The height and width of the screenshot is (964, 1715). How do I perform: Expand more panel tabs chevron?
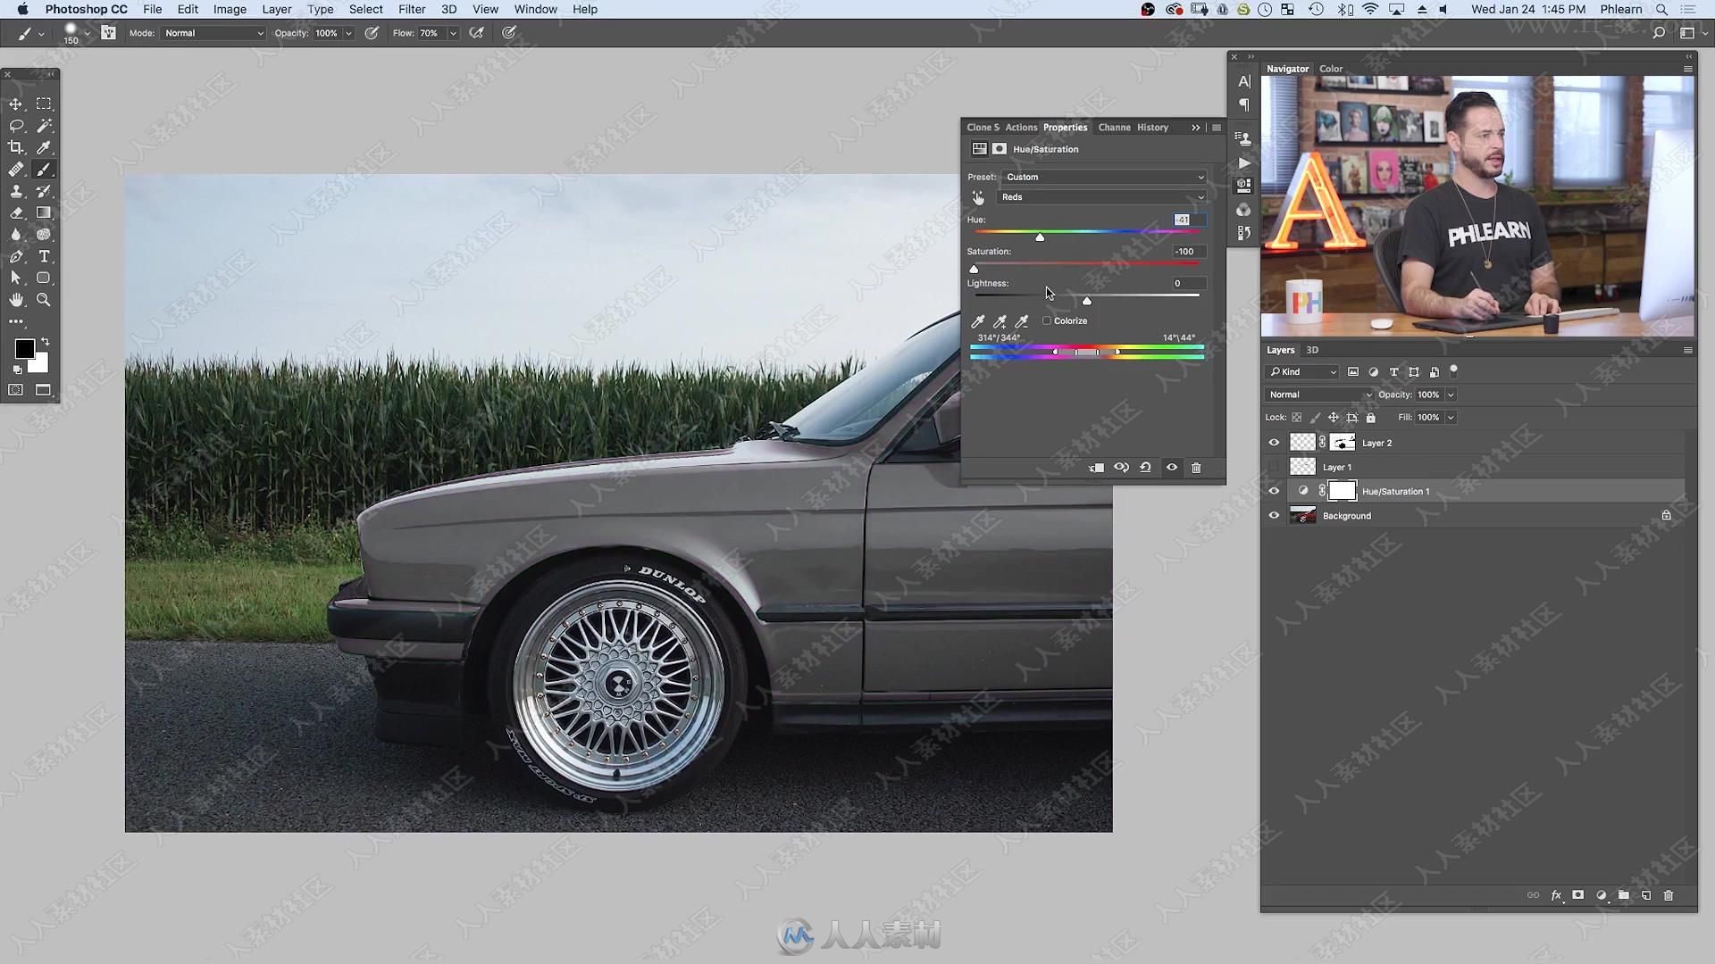pos(1195,128)
